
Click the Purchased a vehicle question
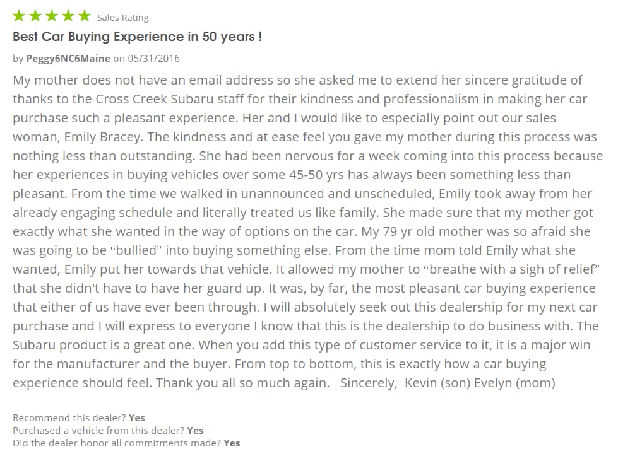point(98,430)
